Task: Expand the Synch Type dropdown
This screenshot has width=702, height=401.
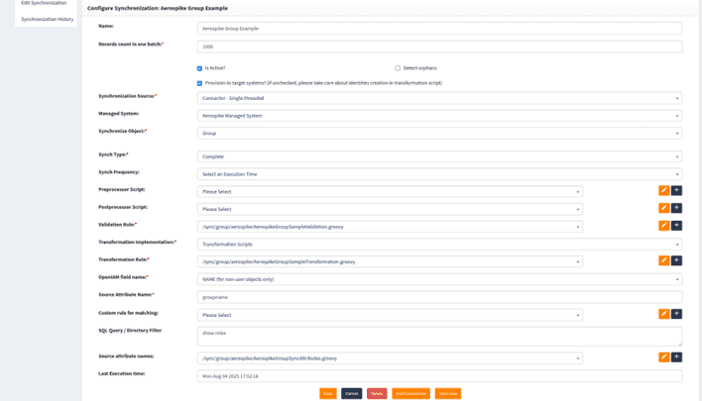Action: pos(439,156)
